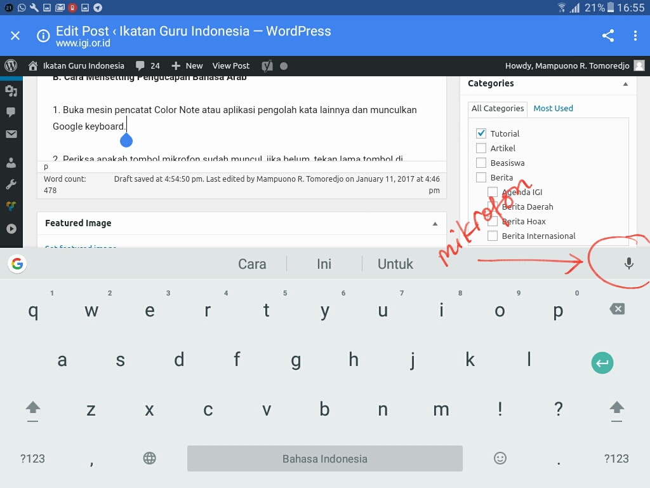Uncheck the Tutorial category

point(481,133)
